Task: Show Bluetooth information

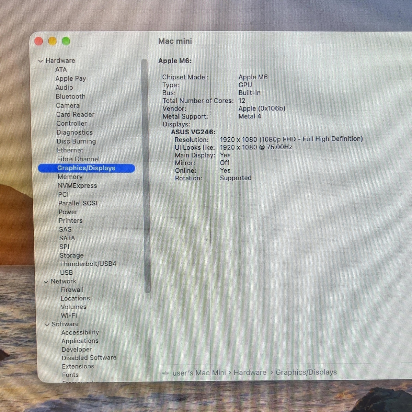Action: 70,96
